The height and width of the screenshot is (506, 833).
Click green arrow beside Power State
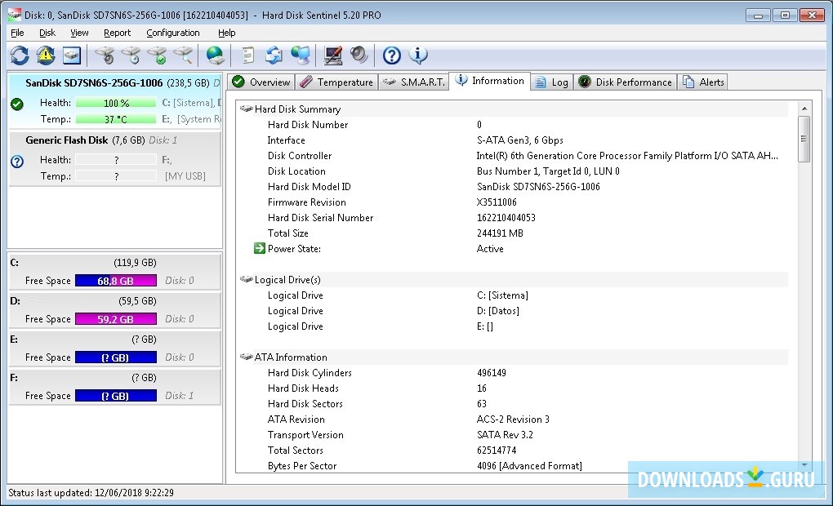click(x=260, y=249)
